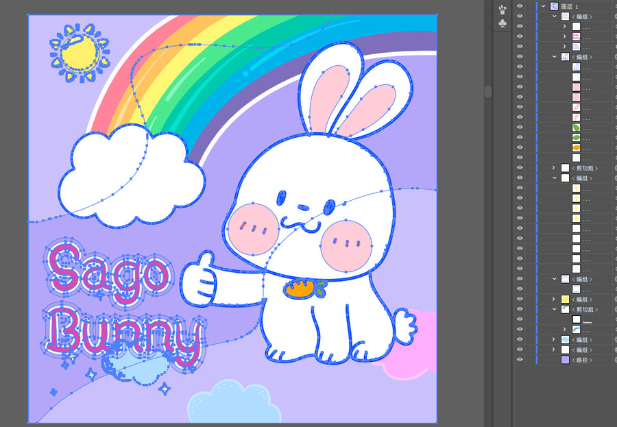Image resolution: width=617 pixels, height=427 pixels.
Task: Click the purple 路径 thumbnail
Action: point(565,360)
